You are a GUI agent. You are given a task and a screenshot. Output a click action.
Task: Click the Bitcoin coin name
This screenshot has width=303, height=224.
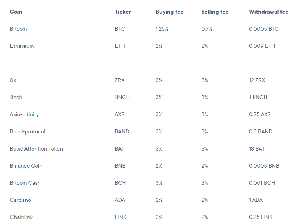pyautogui.click(x=18, y=29)
